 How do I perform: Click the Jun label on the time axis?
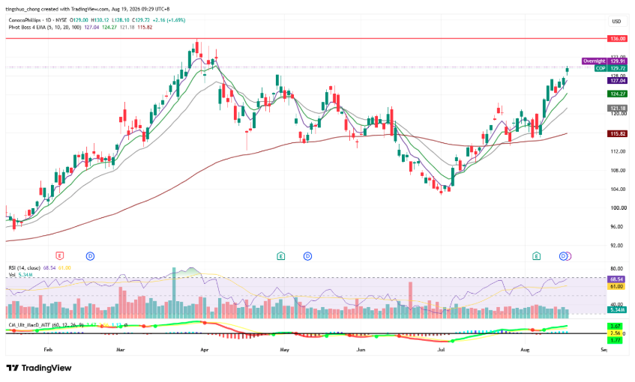[x=361, y=350]
